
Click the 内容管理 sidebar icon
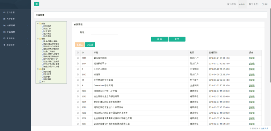[4, 19]
